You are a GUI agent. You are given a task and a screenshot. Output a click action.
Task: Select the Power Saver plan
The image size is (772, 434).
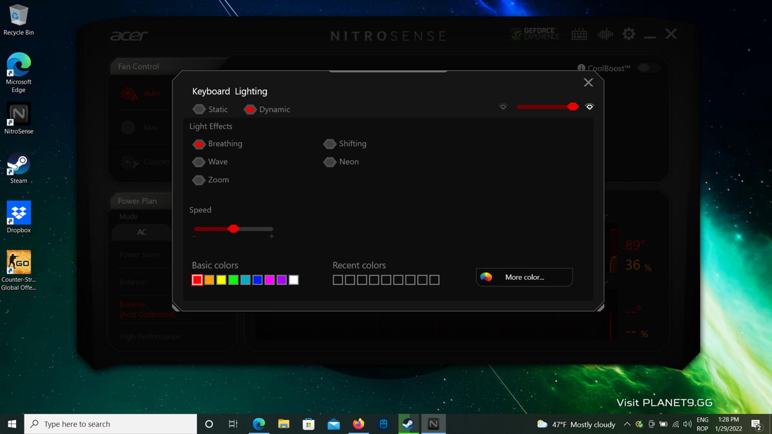[x=140, y=255]
